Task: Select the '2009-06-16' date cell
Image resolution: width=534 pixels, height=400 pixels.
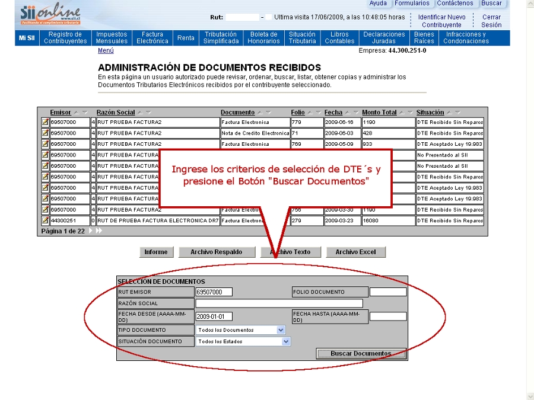Action: tap(342, 122)
